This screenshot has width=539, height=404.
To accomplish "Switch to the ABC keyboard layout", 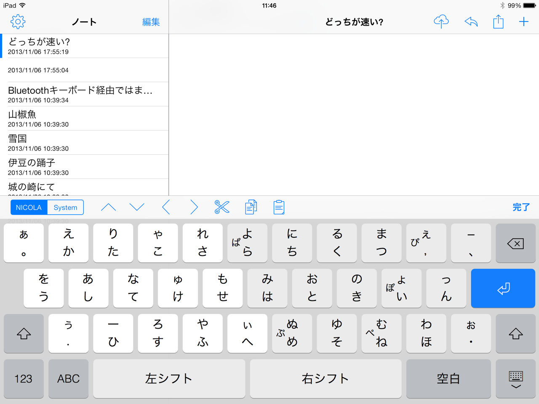I will point(68,379).
